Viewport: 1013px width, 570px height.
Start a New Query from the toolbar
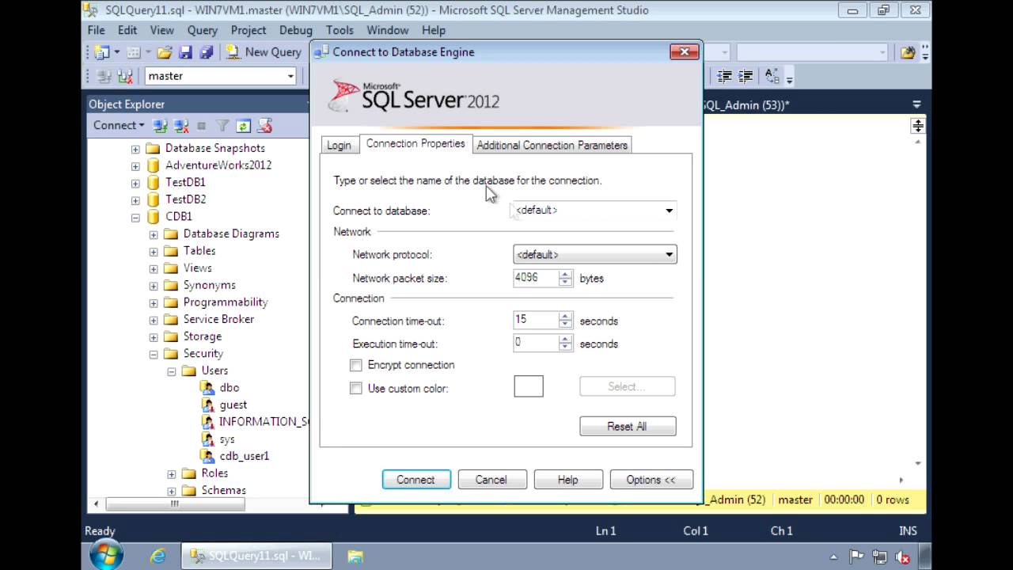[x=264, y=52]
